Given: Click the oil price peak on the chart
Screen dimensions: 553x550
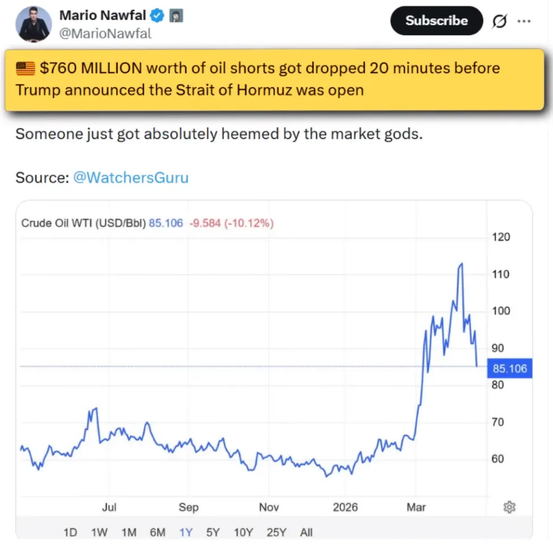Looking at the screenshot, I should tap(462, 264).
